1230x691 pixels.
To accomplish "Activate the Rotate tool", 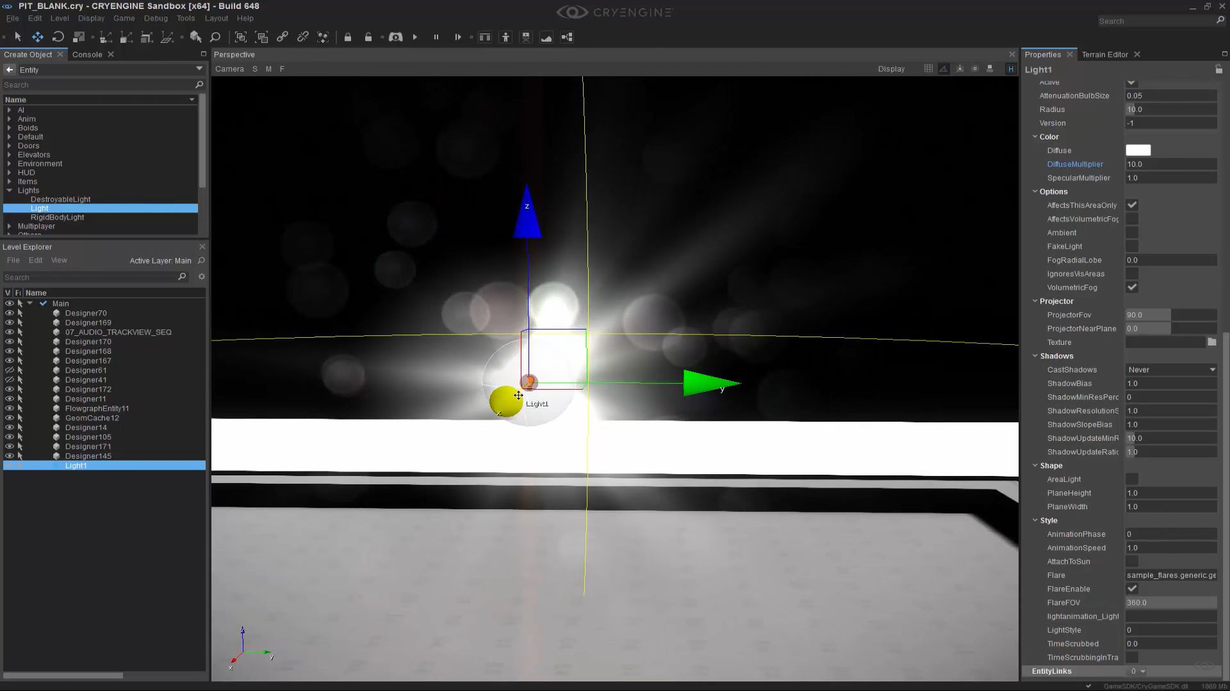I will coord(58,37).
